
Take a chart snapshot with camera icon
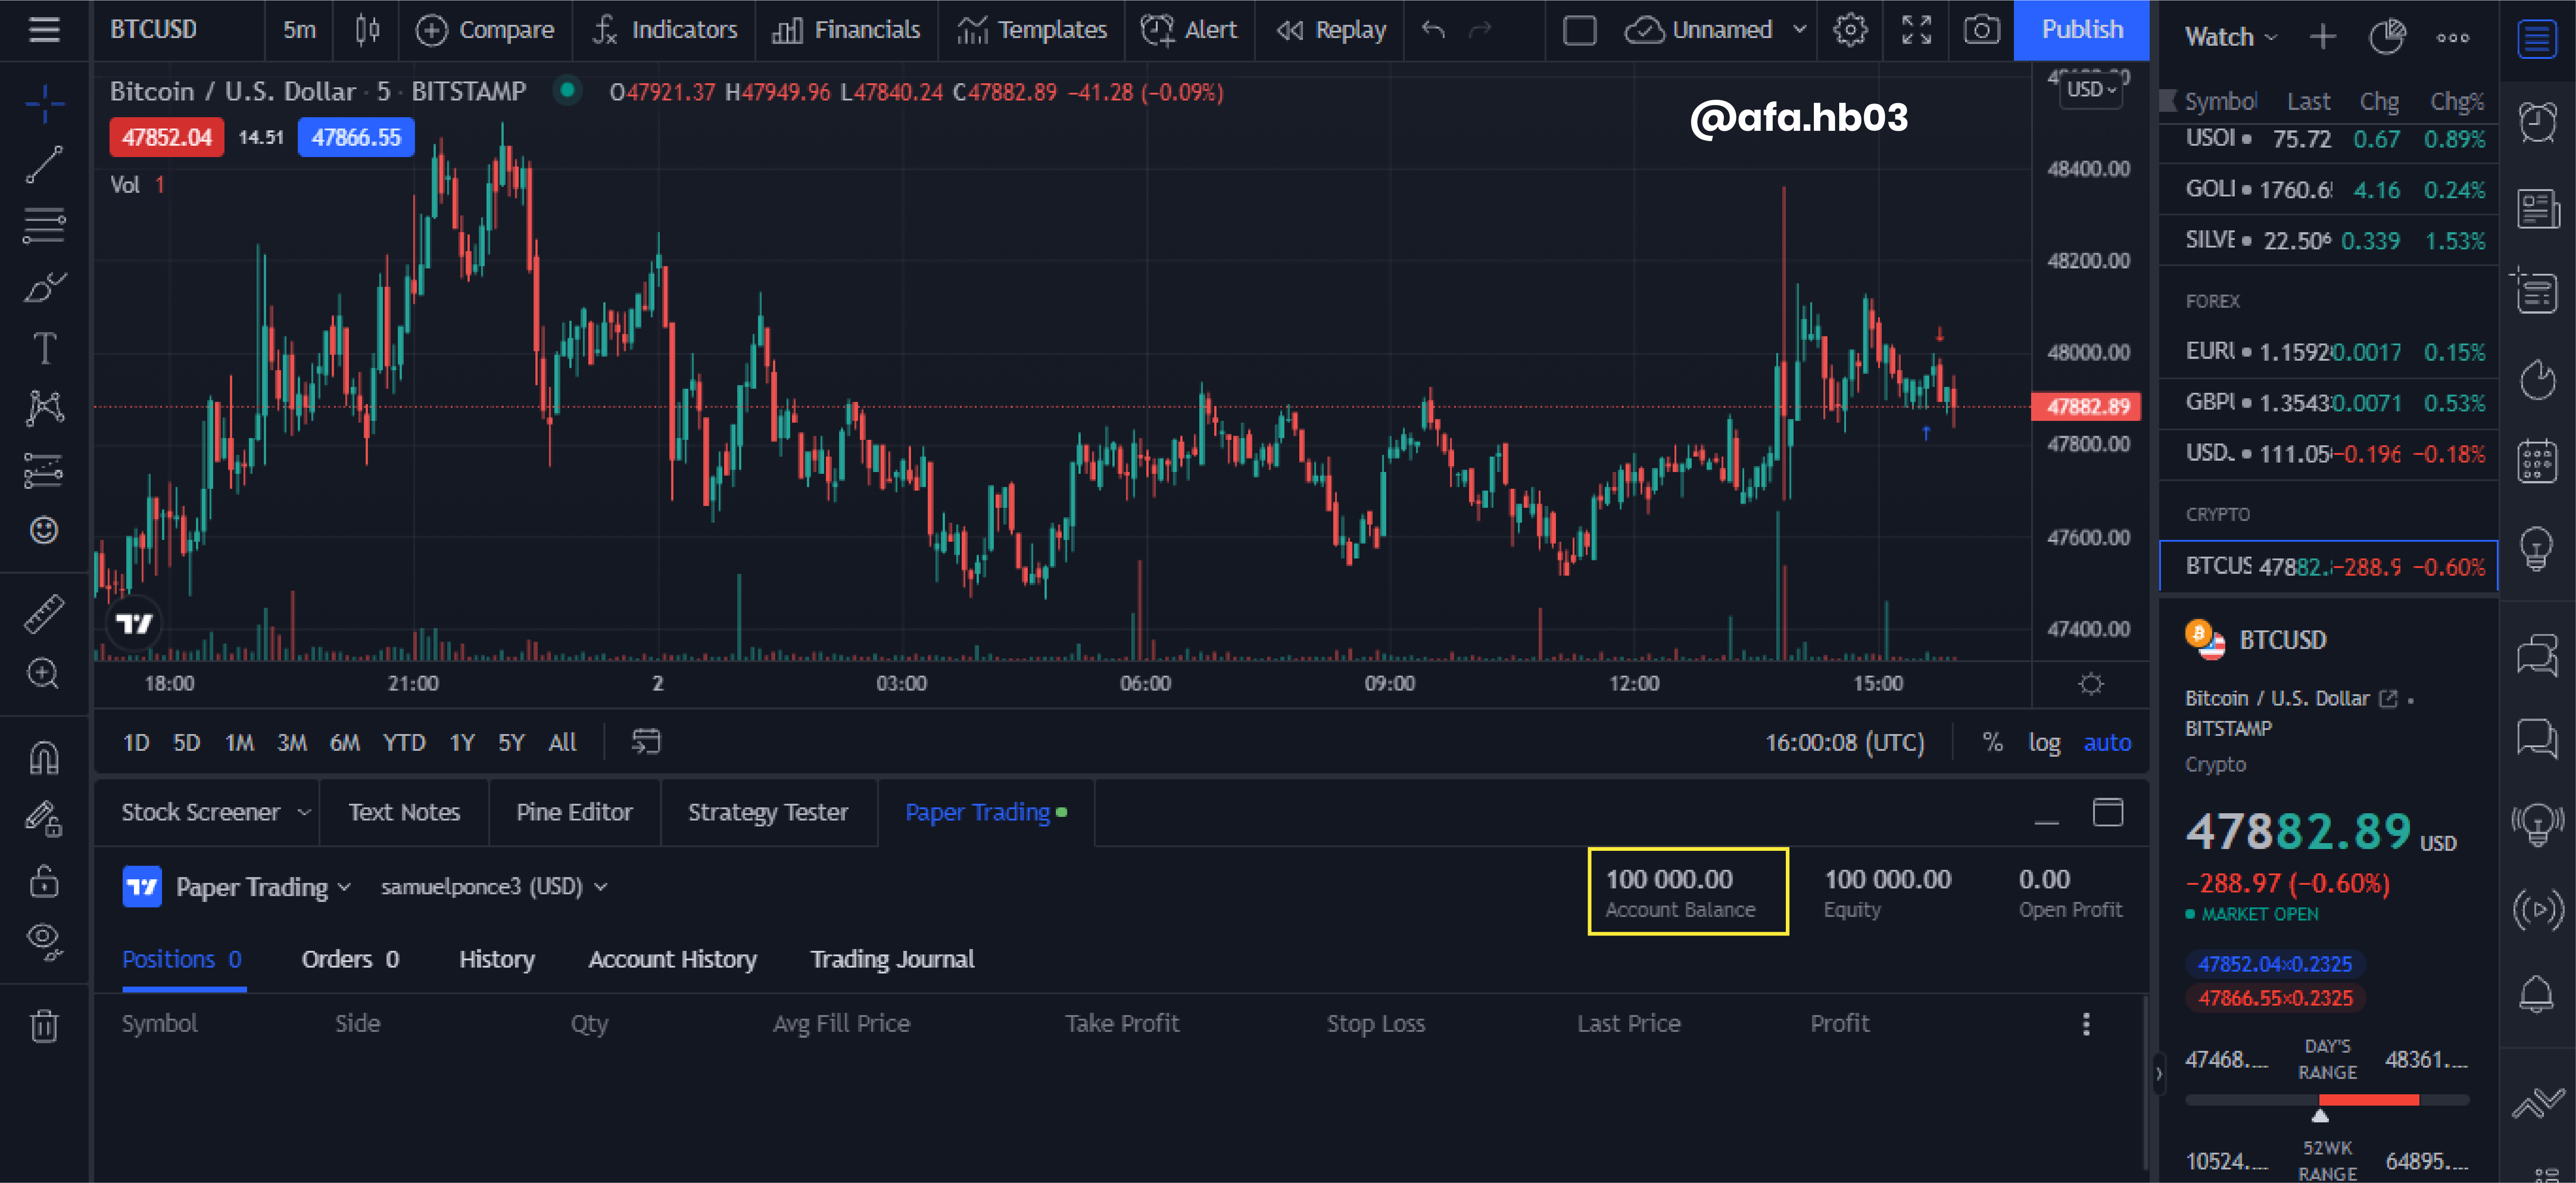(1981, 30)
